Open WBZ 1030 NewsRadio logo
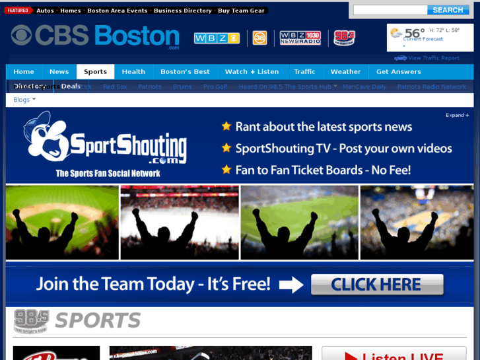 [x=300, y=38]
